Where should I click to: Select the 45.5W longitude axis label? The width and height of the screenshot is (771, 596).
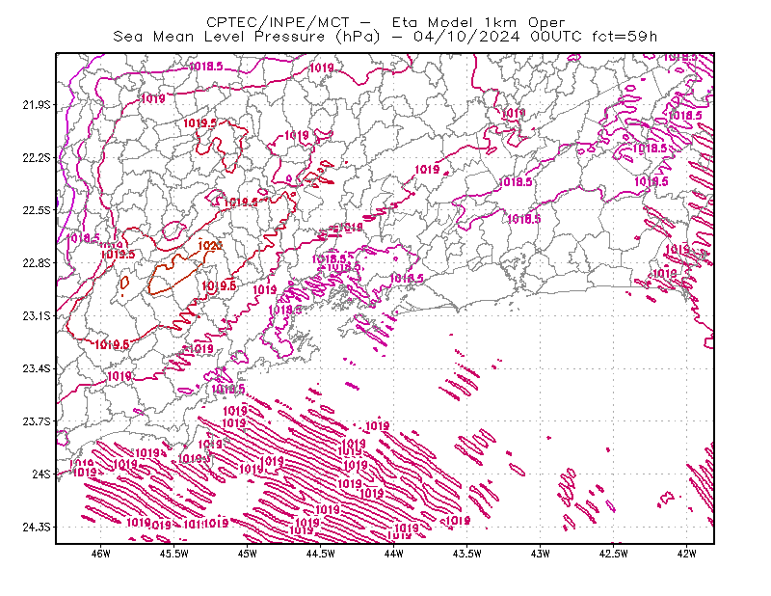click(x=174, y=554)
